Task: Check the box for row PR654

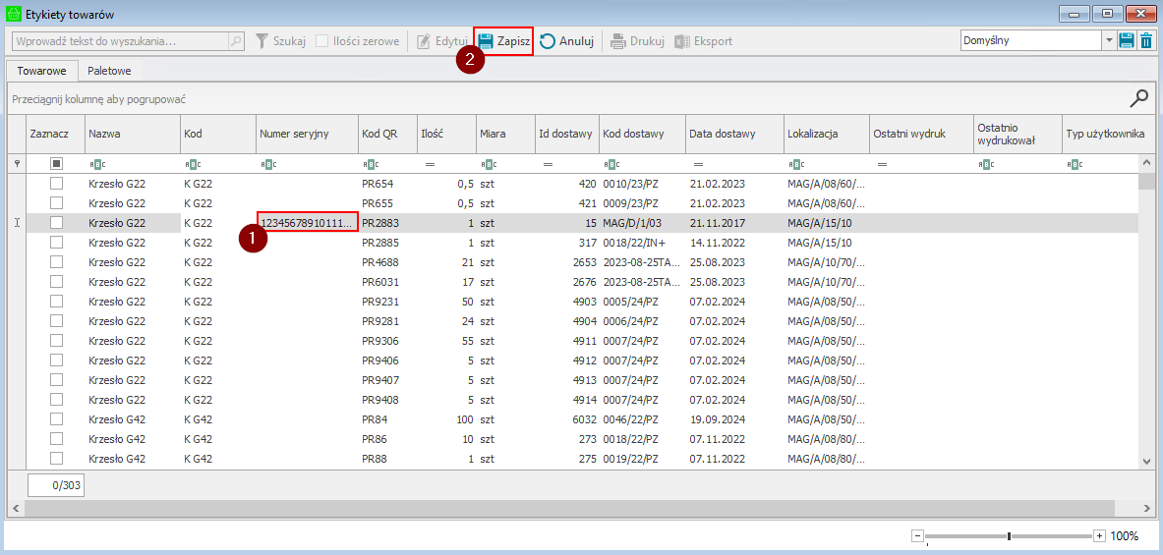Action: [57, 184]
